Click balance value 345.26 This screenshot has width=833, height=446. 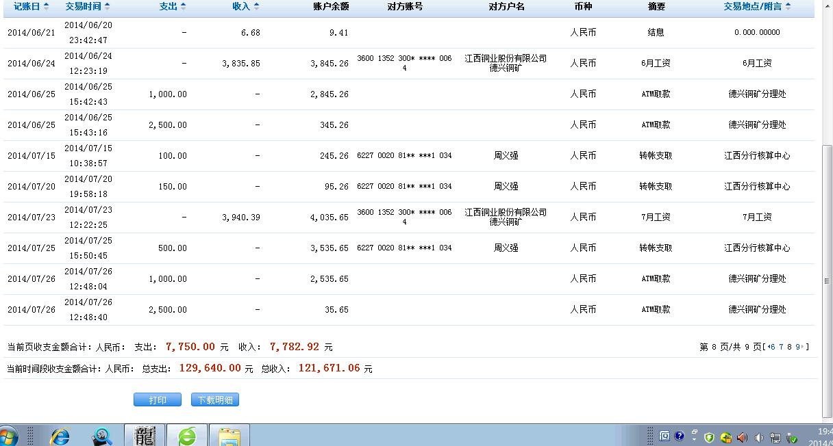334,125
